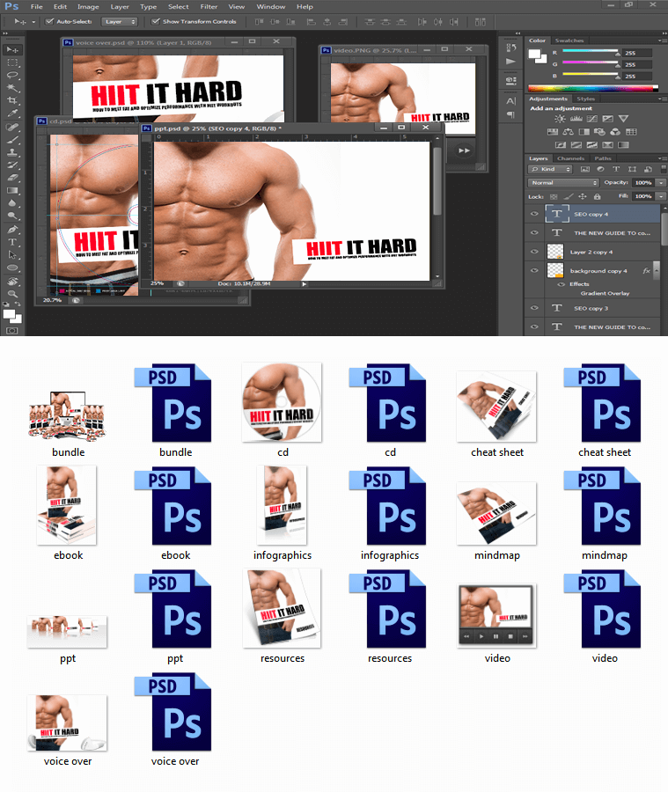This screenshot has height=792, width=668.
Task: Select the Zoom tool in toolbox
Action: (12, 294)
